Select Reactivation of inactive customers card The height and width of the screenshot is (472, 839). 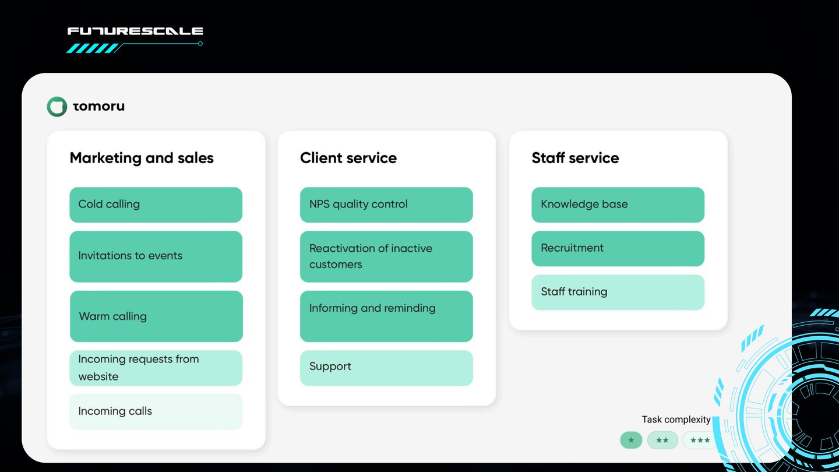(x=386, y=256)
